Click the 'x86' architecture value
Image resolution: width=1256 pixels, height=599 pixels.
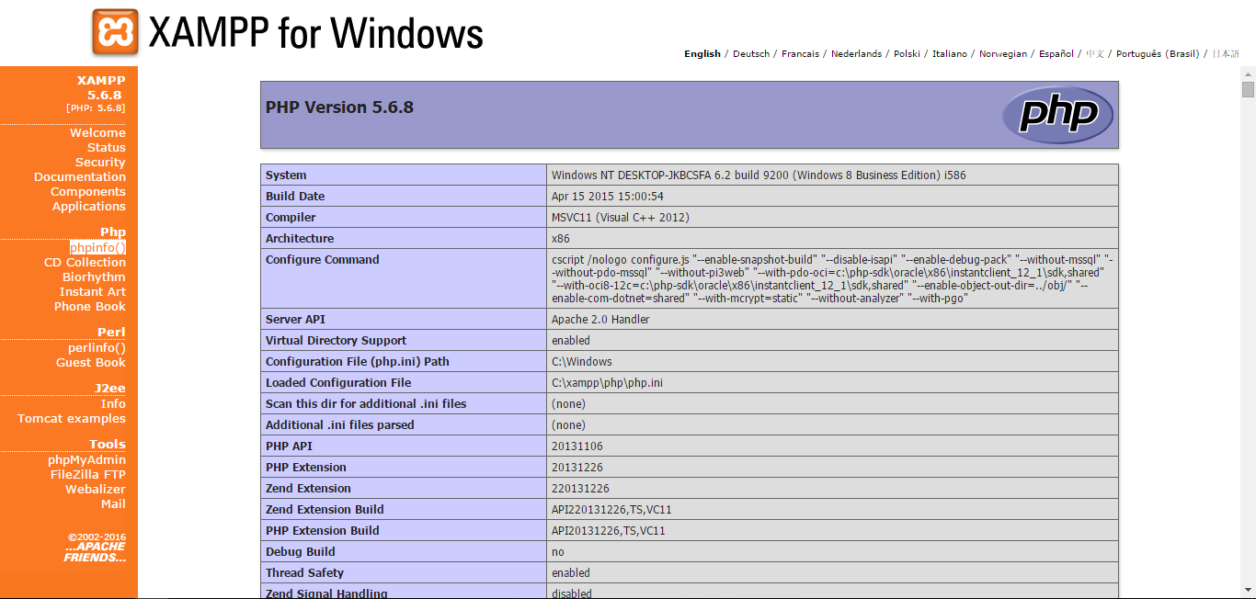(x=561, y=239)
